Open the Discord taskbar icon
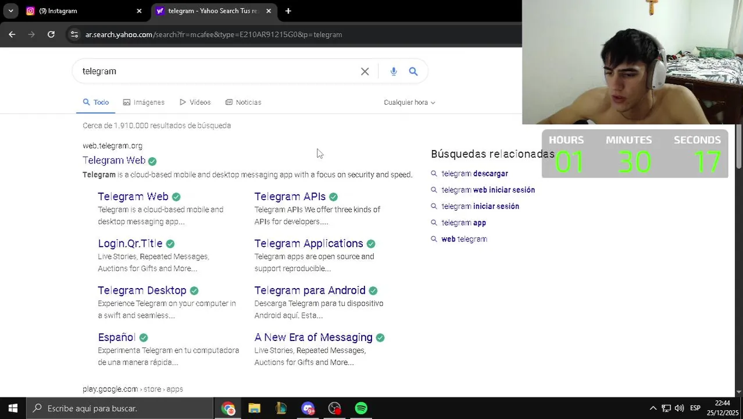 pos(308,409)
